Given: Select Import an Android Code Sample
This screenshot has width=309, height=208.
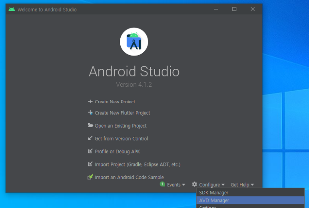Looking at the screenshot, I should [129, 177].
